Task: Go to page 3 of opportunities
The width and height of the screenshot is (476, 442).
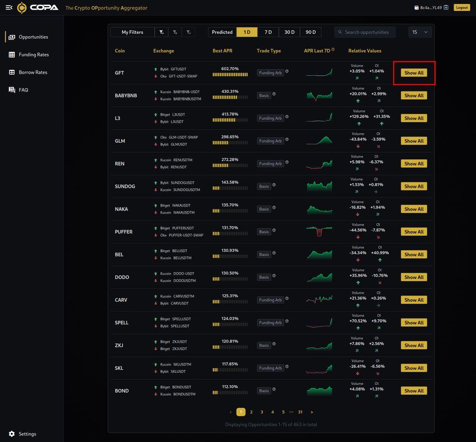Action: click(262, 412)
